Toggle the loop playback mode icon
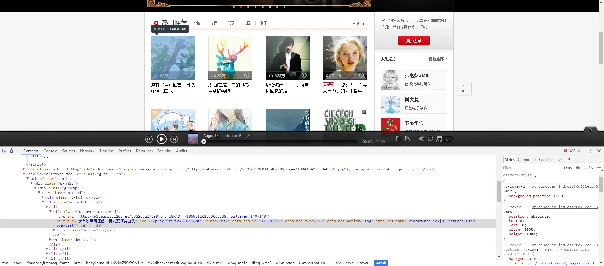Viewport: 604px width, 266px height. 430,139
